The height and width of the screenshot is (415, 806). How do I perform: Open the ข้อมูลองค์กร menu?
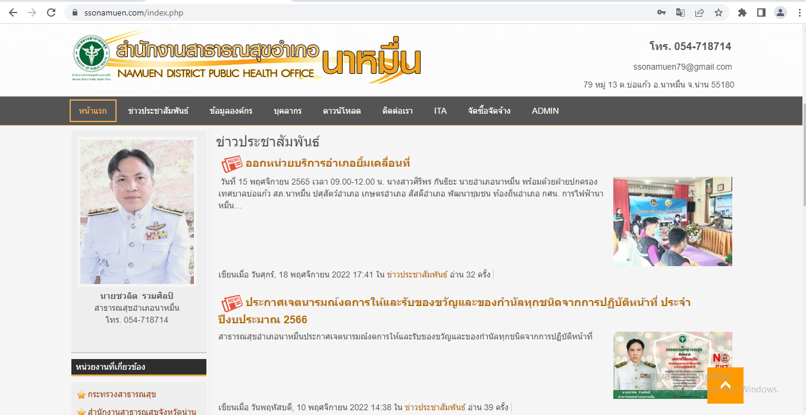tap(231, 111)
